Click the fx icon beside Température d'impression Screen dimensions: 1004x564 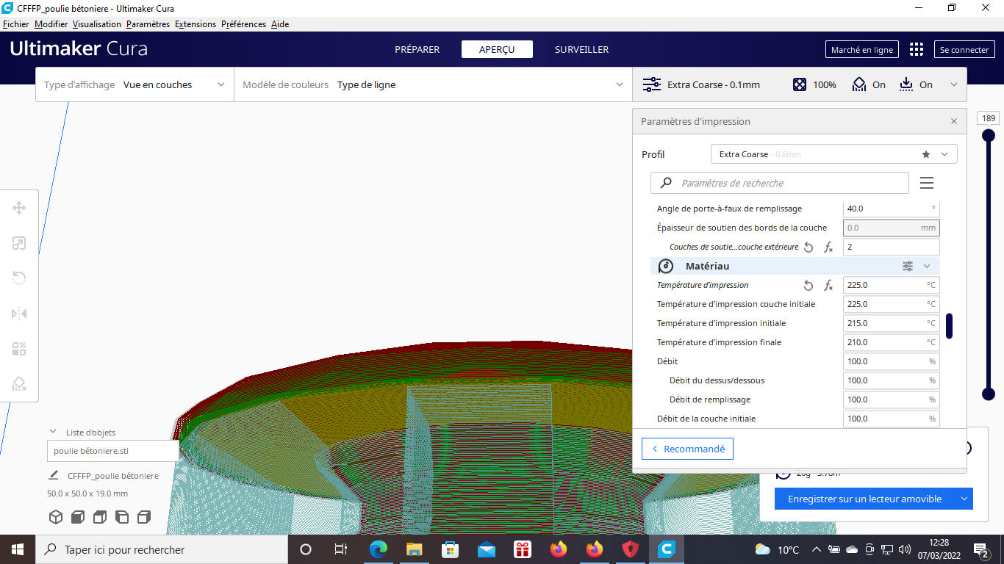(828, 286)
